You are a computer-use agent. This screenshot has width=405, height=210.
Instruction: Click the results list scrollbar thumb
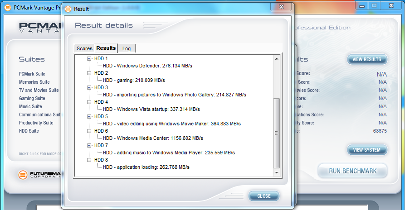[276, 133]
